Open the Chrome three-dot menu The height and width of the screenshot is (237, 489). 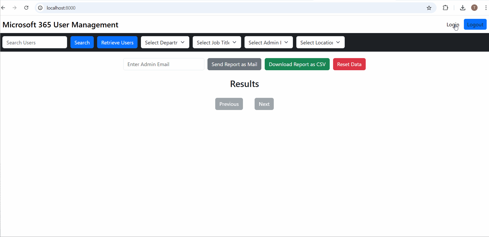(486, 8)
